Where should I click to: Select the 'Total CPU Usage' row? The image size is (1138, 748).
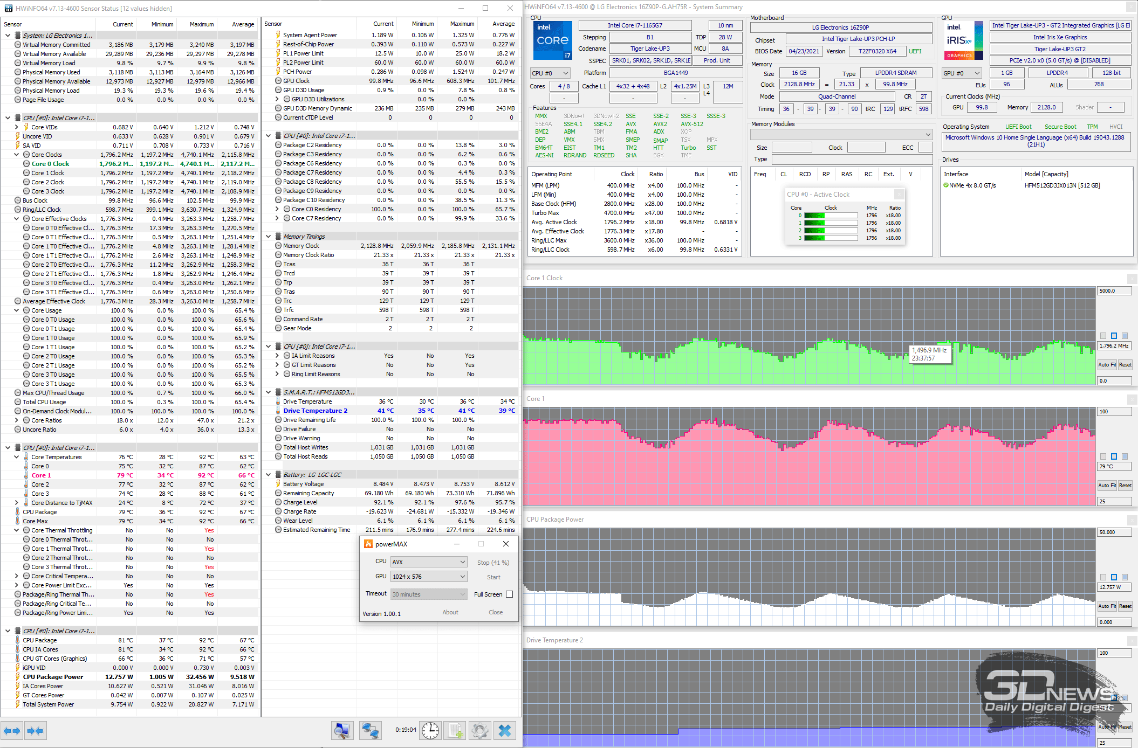[129, 402]
